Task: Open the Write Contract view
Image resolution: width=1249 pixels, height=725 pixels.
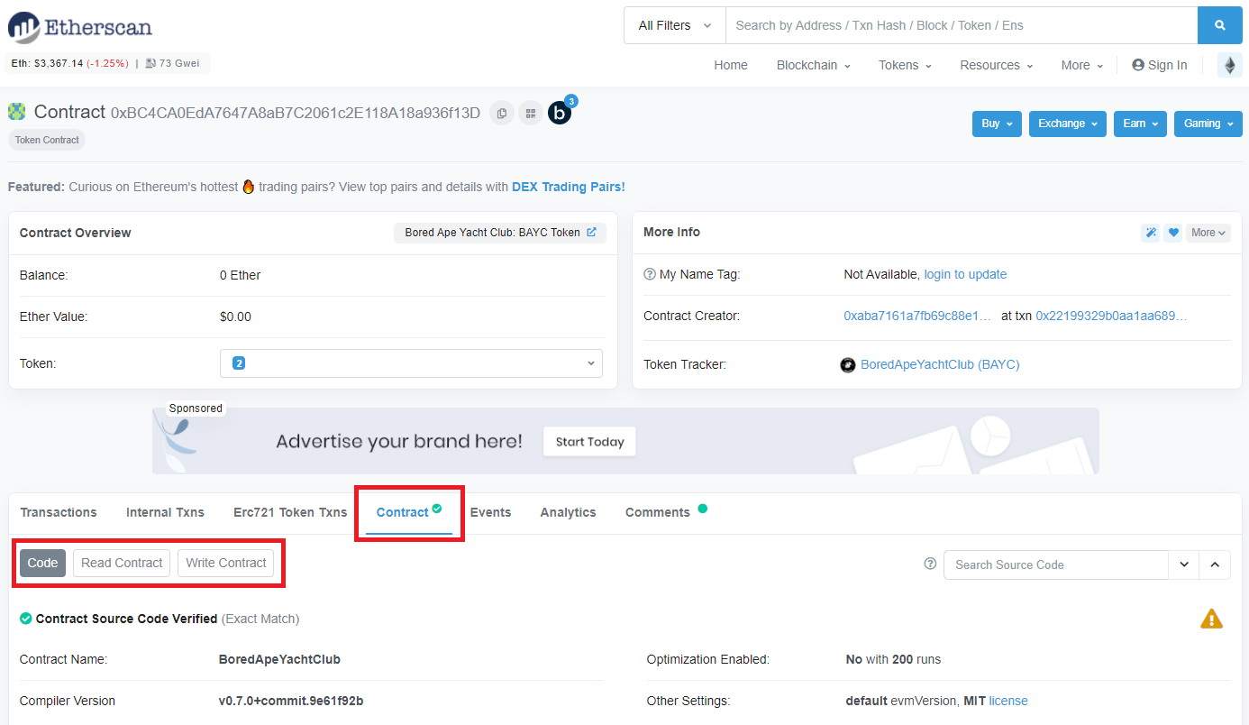Action: pos(226,563)
